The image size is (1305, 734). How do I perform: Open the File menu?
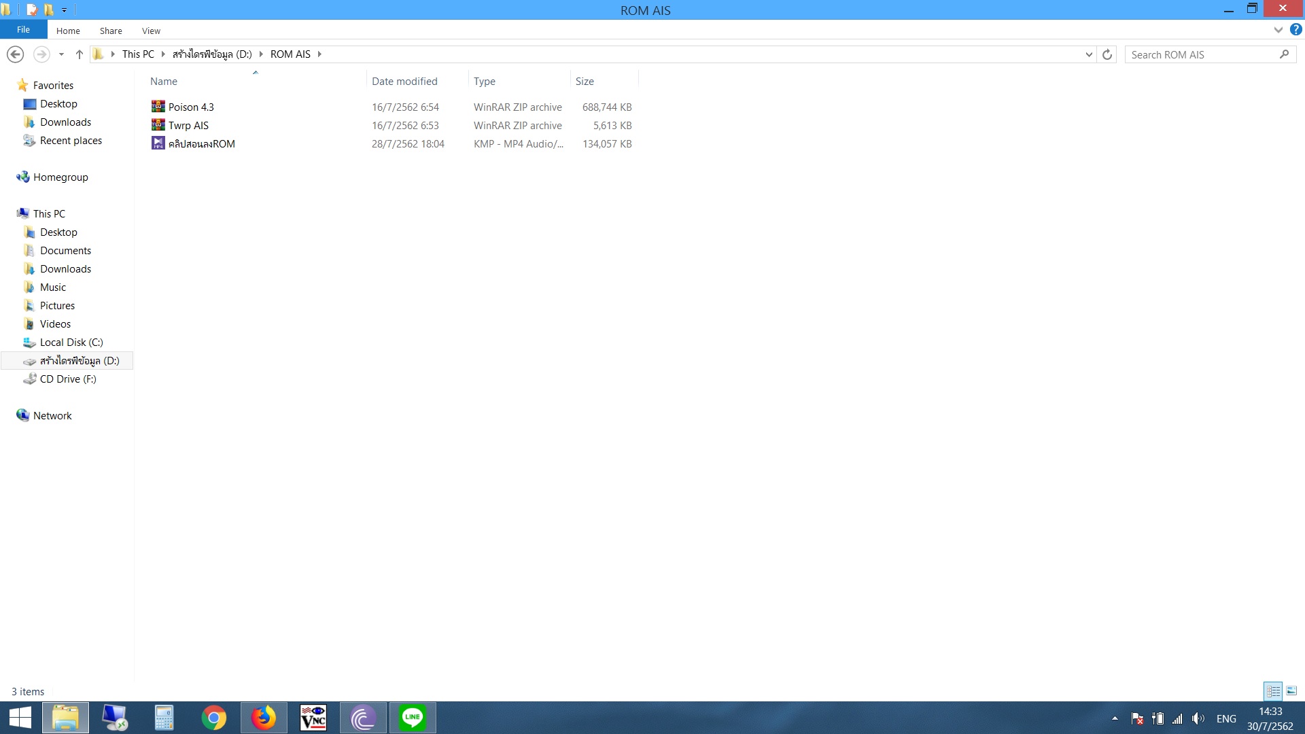coord(23,30)
